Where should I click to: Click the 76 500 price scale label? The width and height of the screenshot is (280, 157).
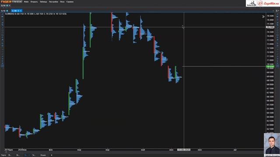270,16
